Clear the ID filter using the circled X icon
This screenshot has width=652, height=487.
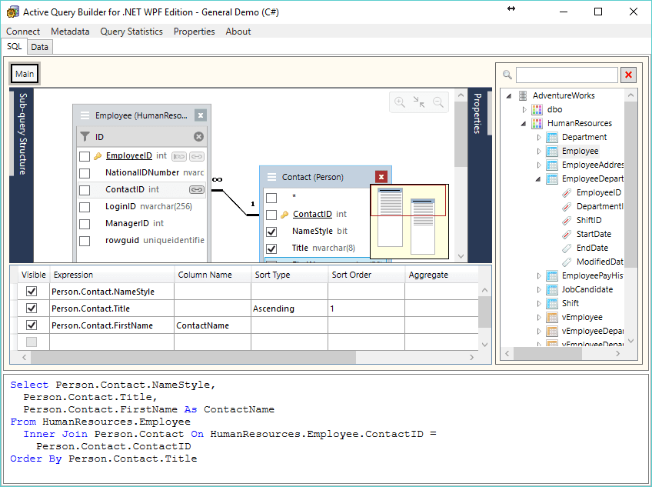[x=198, y=136]
